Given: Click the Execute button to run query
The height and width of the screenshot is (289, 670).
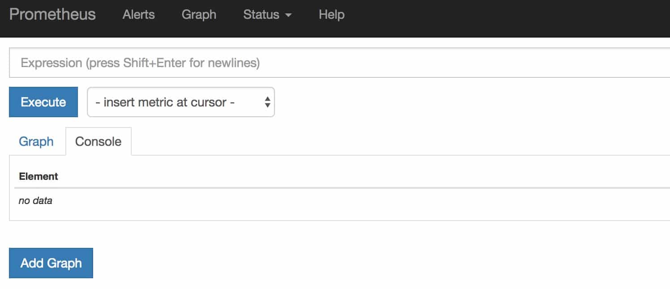Looking at the screenshot, I should pos(43,102).
